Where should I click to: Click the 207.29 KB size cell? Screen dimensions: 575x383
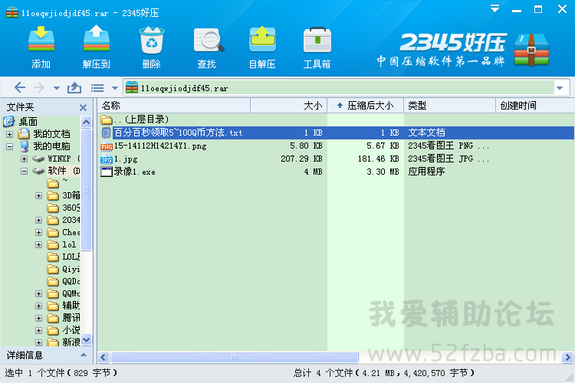pyautogui.click(x=301, y=159)
